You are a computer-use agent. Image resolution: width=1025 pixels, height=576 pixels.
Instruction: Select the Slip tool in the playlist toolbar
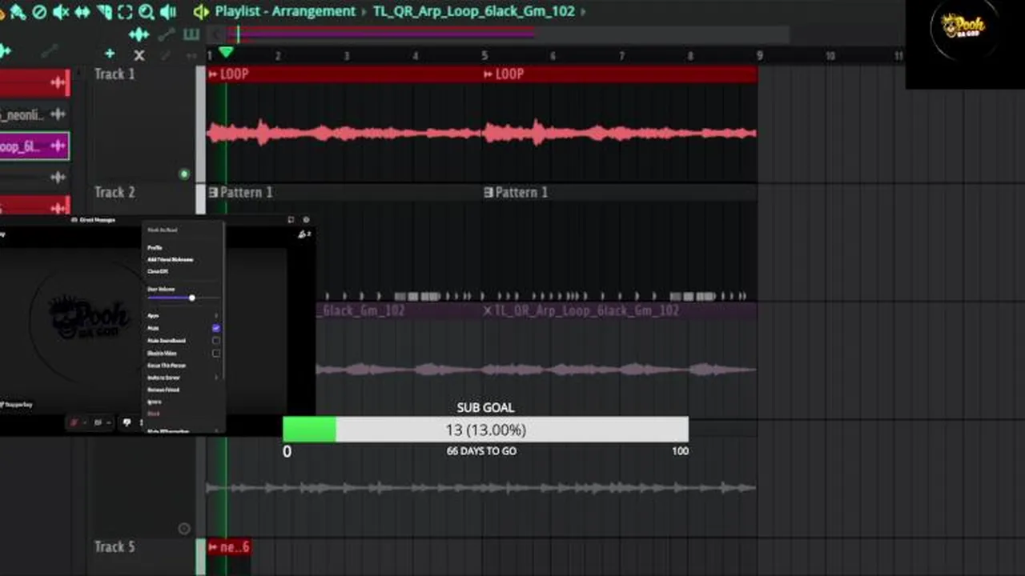click(82, 11)
